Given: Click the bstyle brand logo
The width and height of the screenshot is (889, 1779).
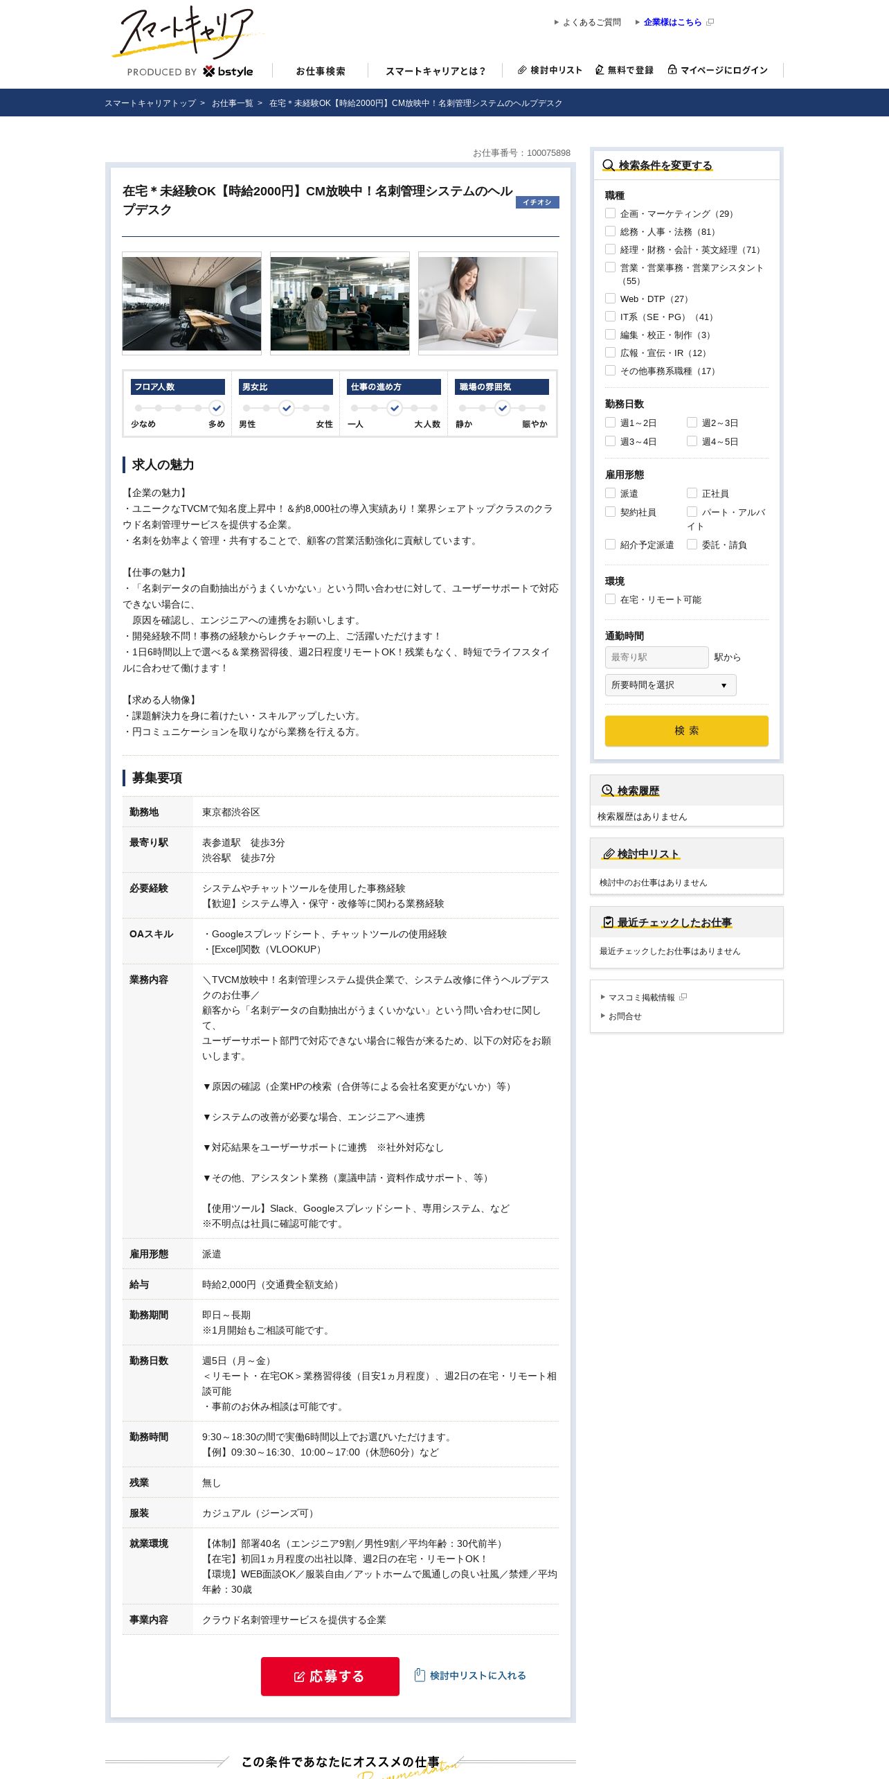Looking at the screenshot, I should point(228,71).
